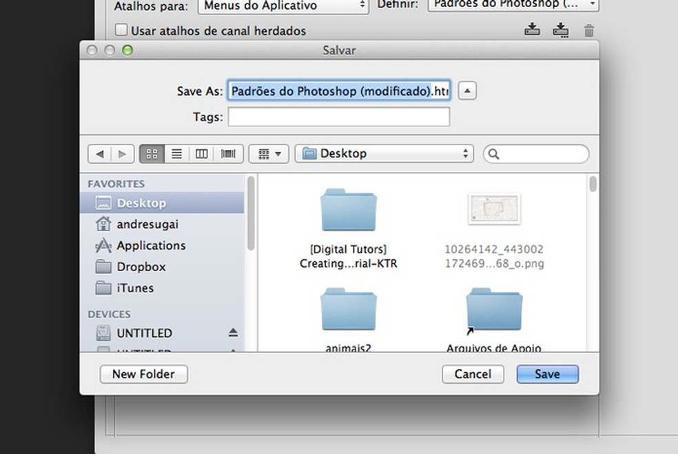
Task: Click save shortcut set icon in background window
Action: click(532, 30)
